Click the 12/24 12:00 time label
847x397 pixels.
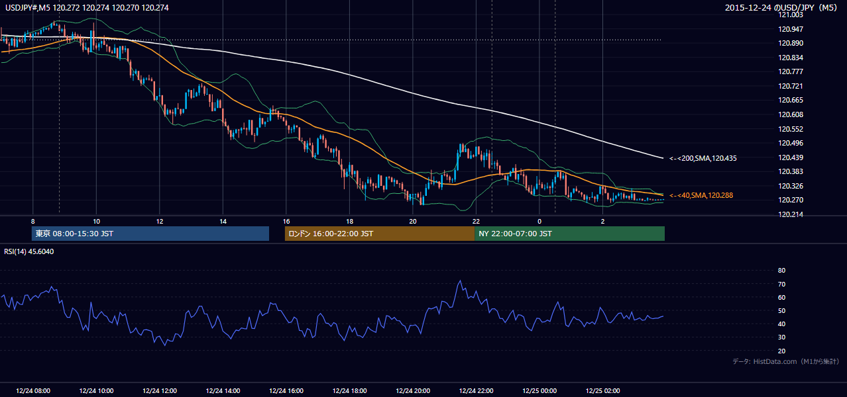pos(160,391)
